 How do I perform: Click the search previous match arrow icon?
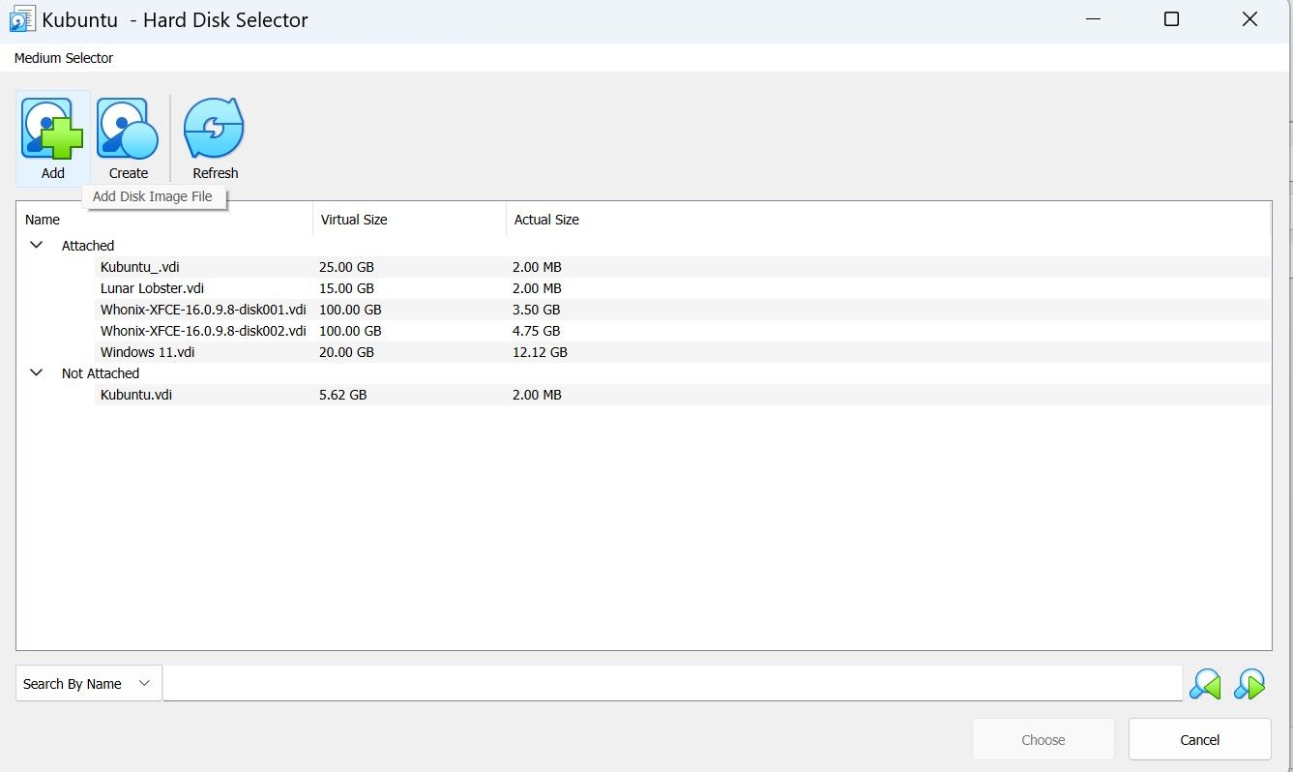tap(1204, 684)
